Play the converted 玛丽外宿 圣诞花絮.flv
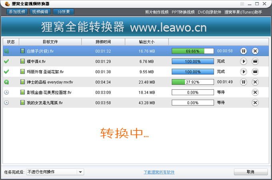 pyautogui.click(x=244, y=72)
